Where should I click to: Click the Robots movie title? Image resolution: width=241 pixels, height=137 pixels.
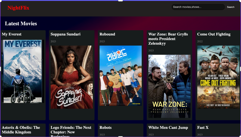[105, 128]
